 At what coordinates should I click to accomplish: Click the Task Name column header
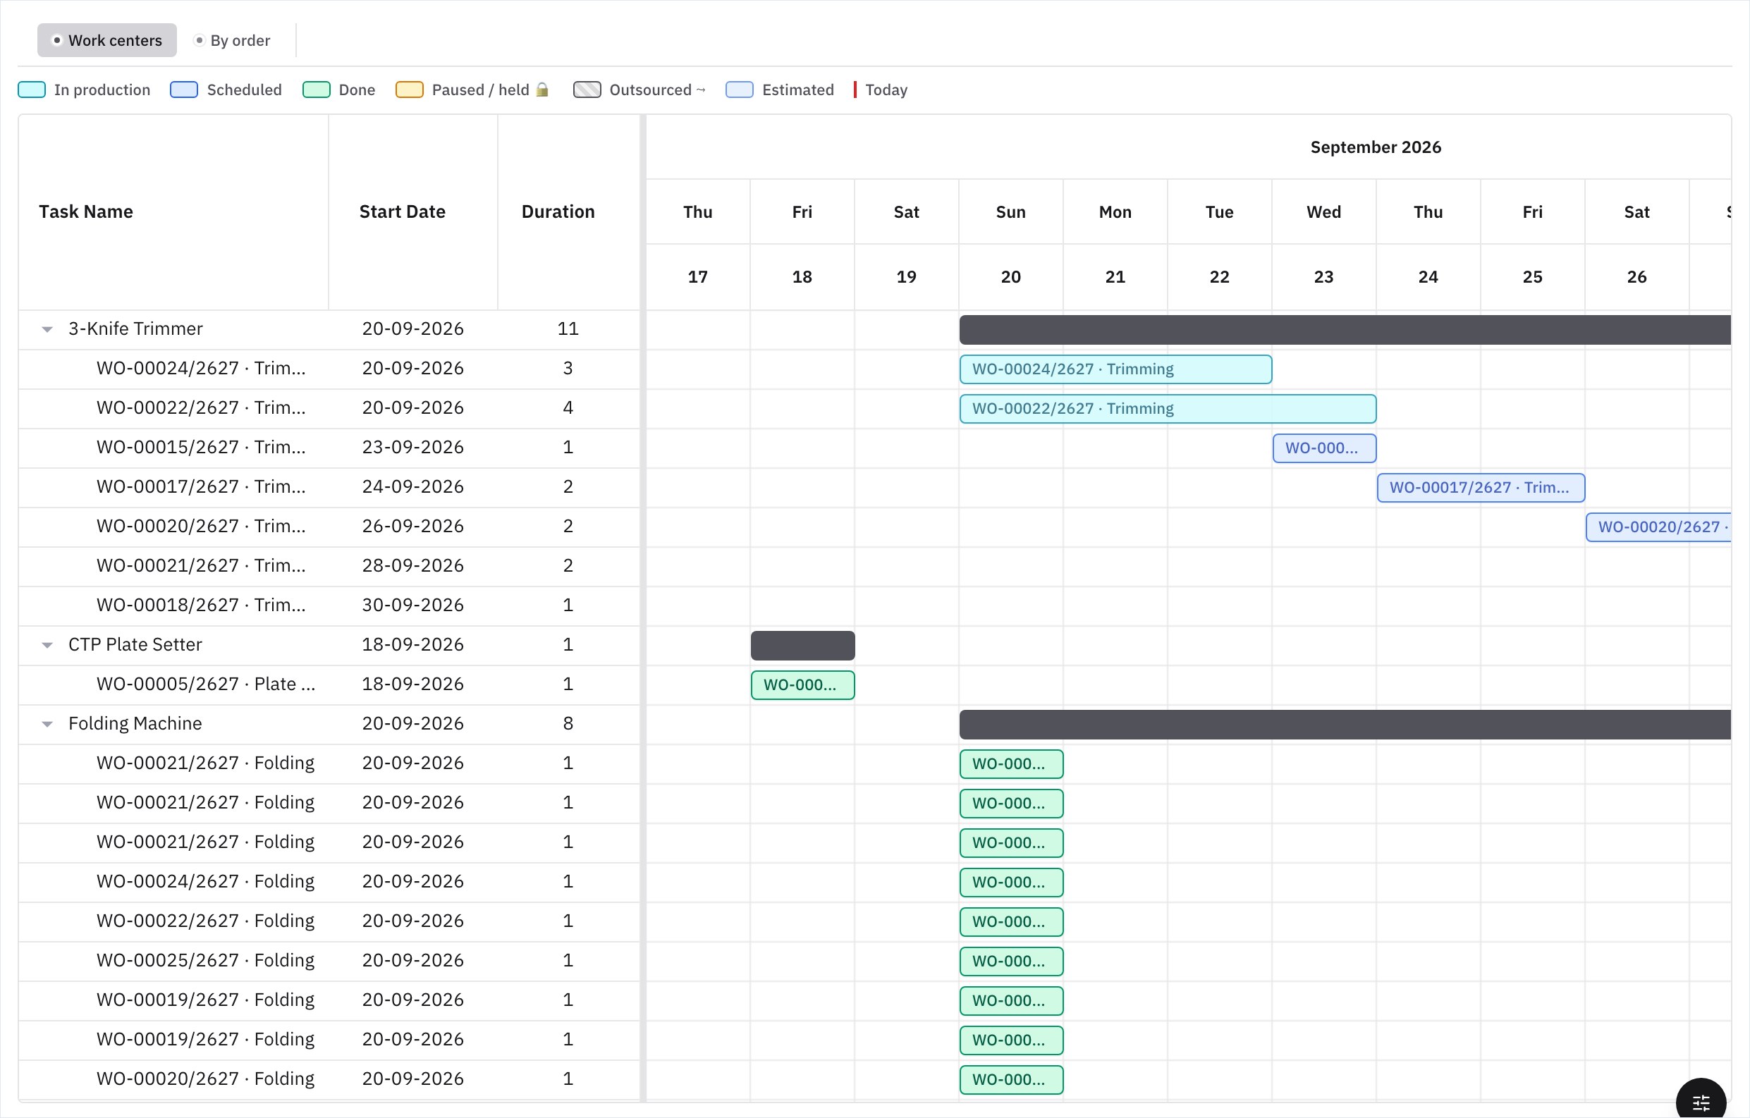click(x=173, y=212)
